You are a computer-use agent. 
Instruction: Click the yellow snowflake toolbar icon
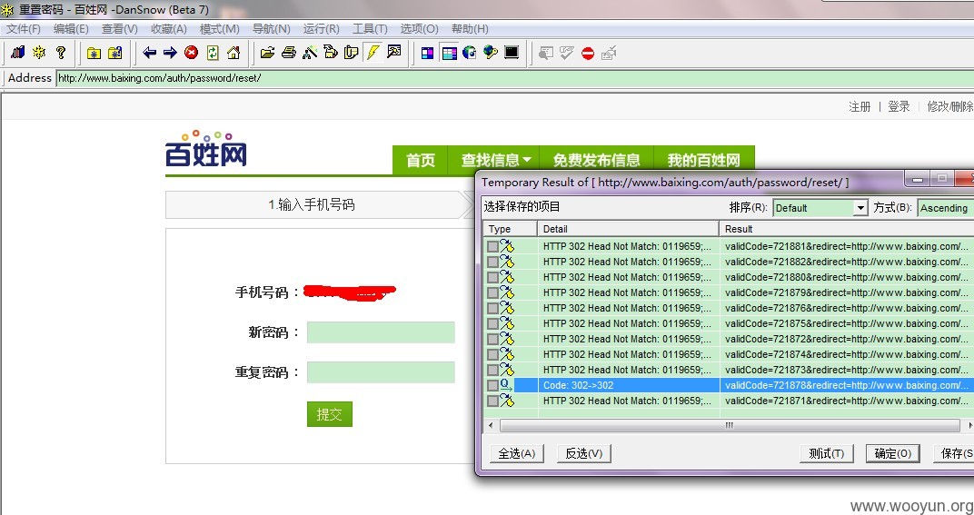pos(39,53)
